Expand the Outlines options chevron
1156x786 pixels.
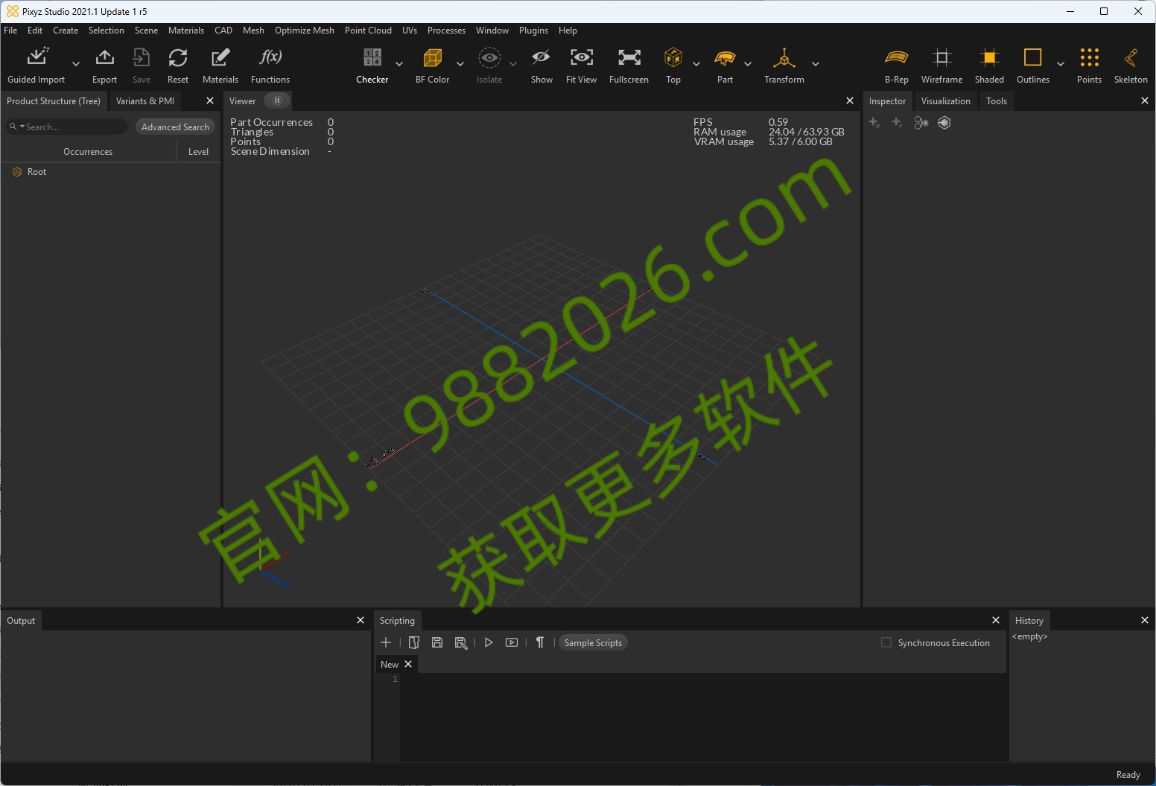tap(1062, 64)
